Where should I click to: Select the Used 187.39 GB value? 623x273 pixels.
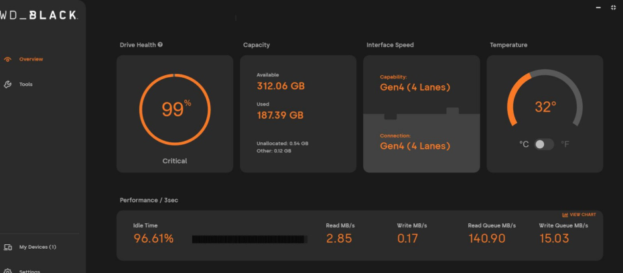tap(280, 115)
